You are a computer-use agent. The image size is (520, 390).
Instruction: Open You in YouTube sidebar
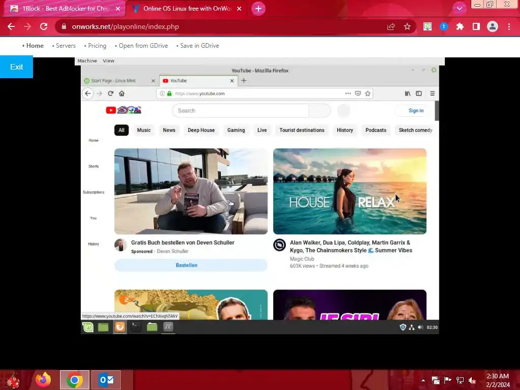pos(93,218)
